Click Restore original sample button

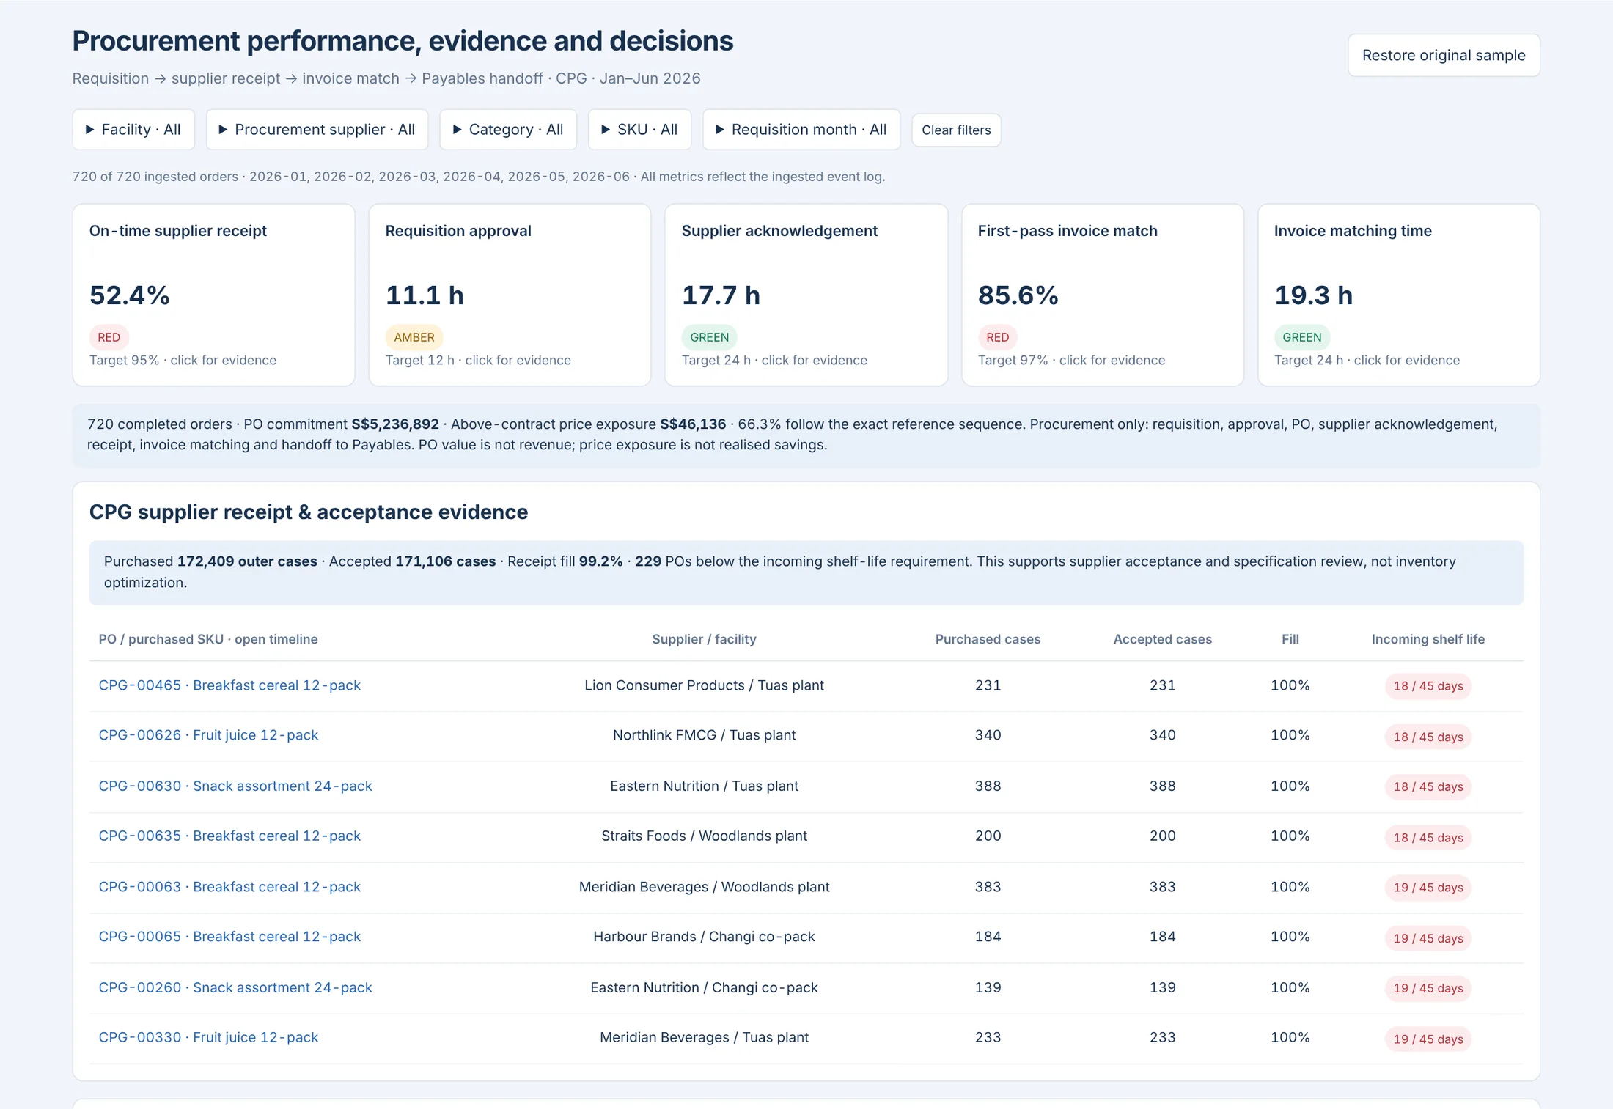(1444, 55)
